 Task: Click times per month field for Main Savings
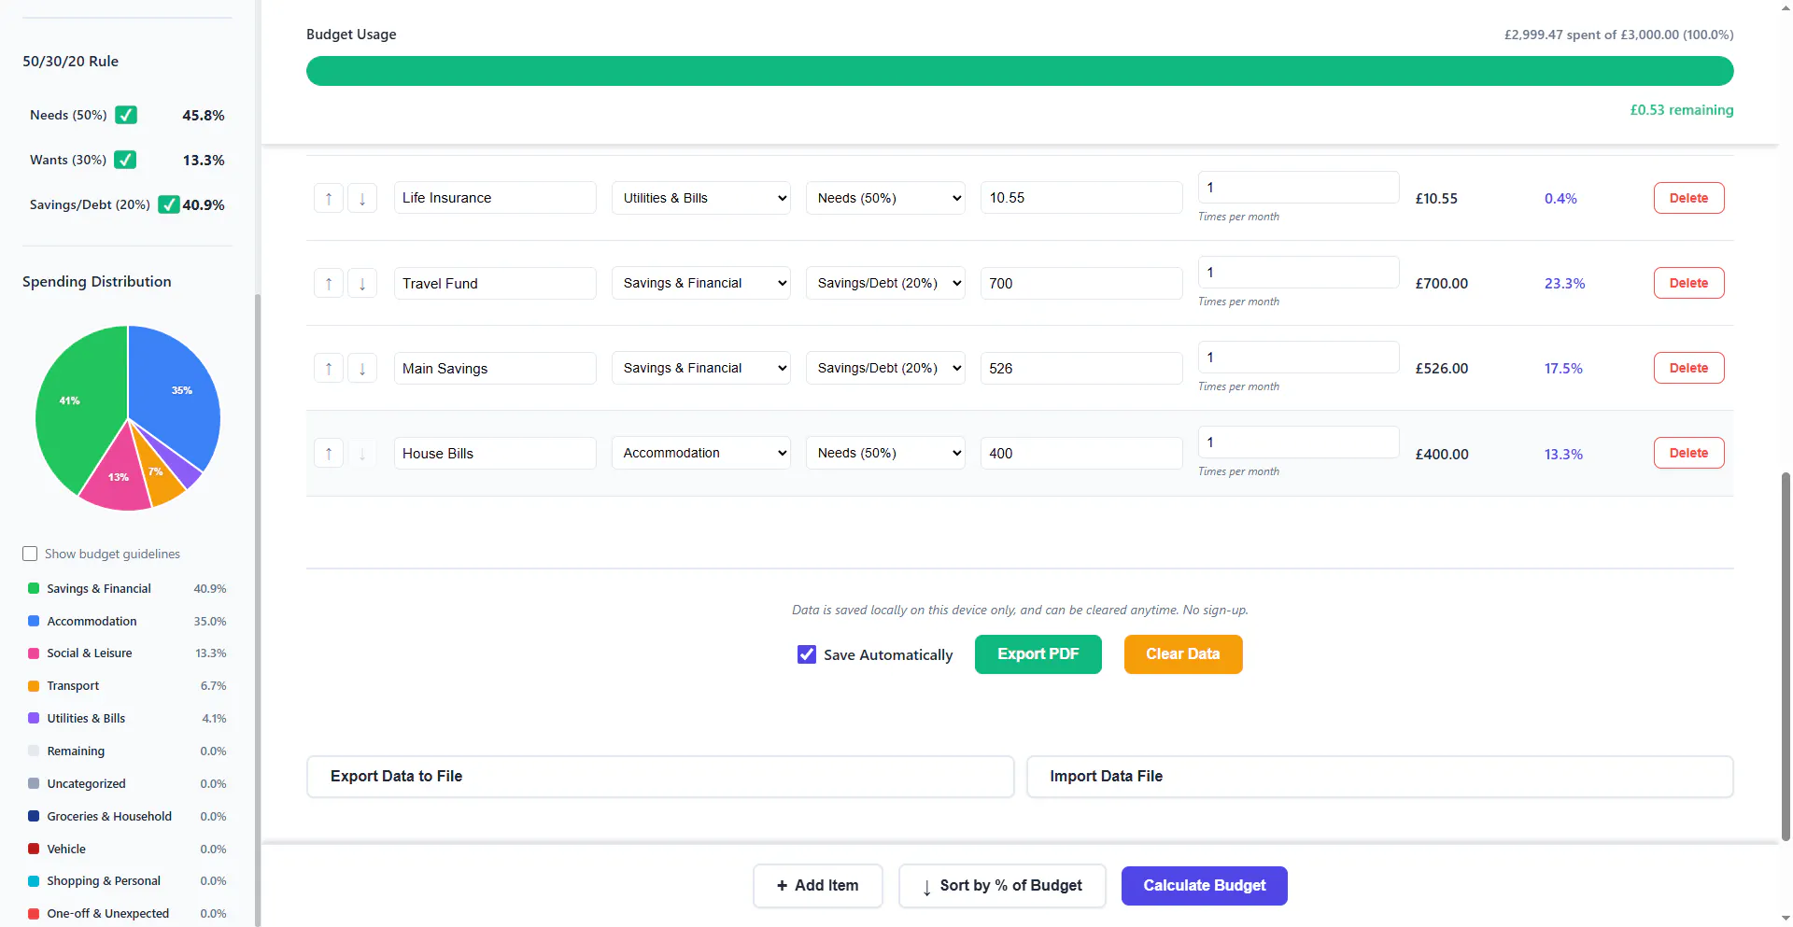coord(1299,358)
